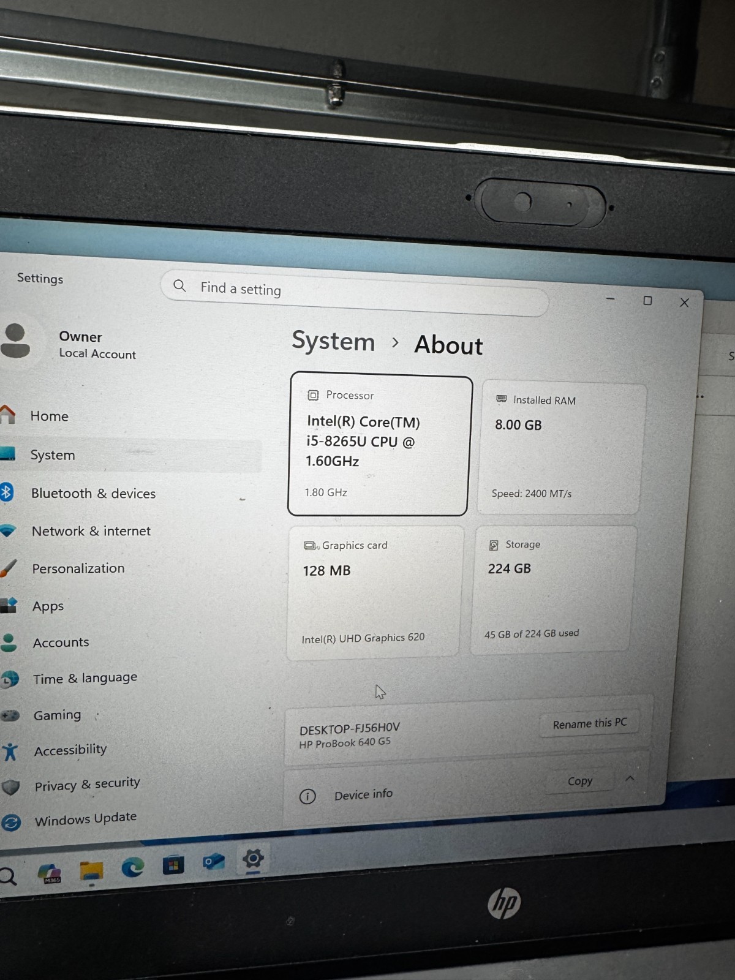Click the Speed: 2400 MT/s text
This screenshot has height=980, width=735.
click(x=532, y=494)
